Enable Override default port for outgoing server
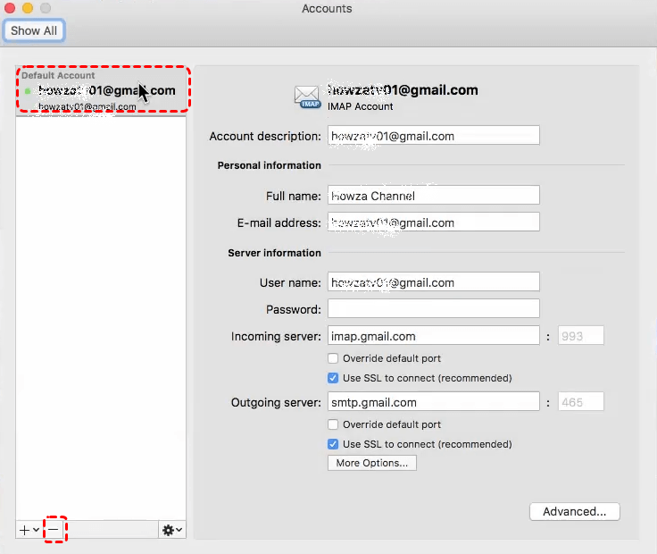This screenshot has height=554, width=657. pos(333,424)
